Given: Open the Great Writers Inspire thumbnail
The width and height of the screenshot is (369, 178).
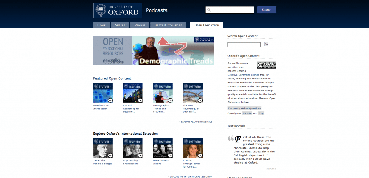Looking at the screenshot, I should pos(163,148).
